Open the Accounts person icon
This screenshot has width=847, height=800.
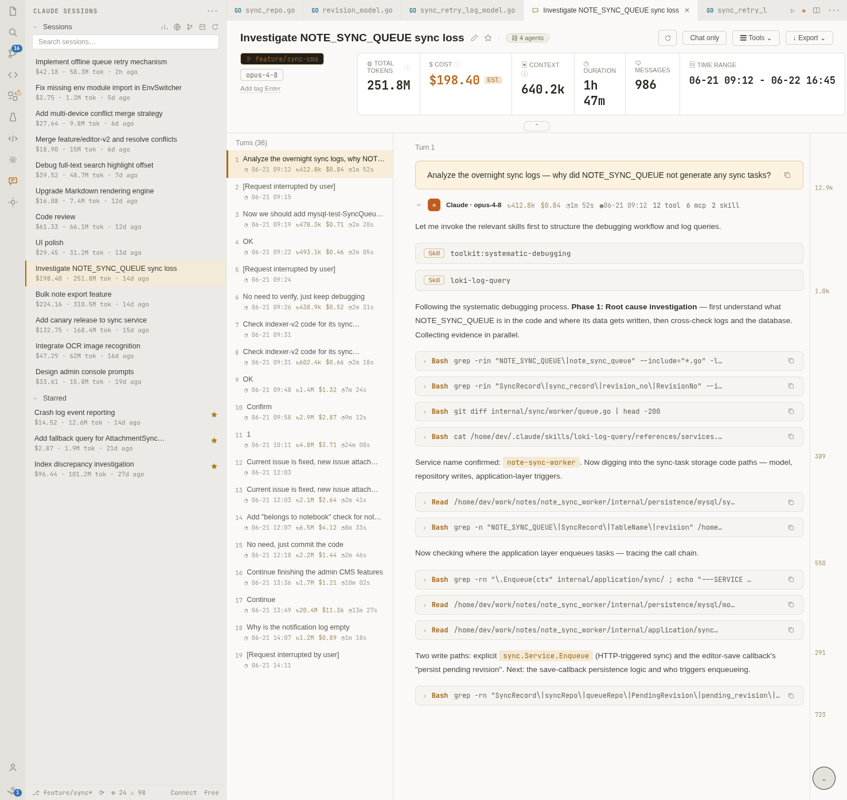pyautogui.click(x=13, y=767)
